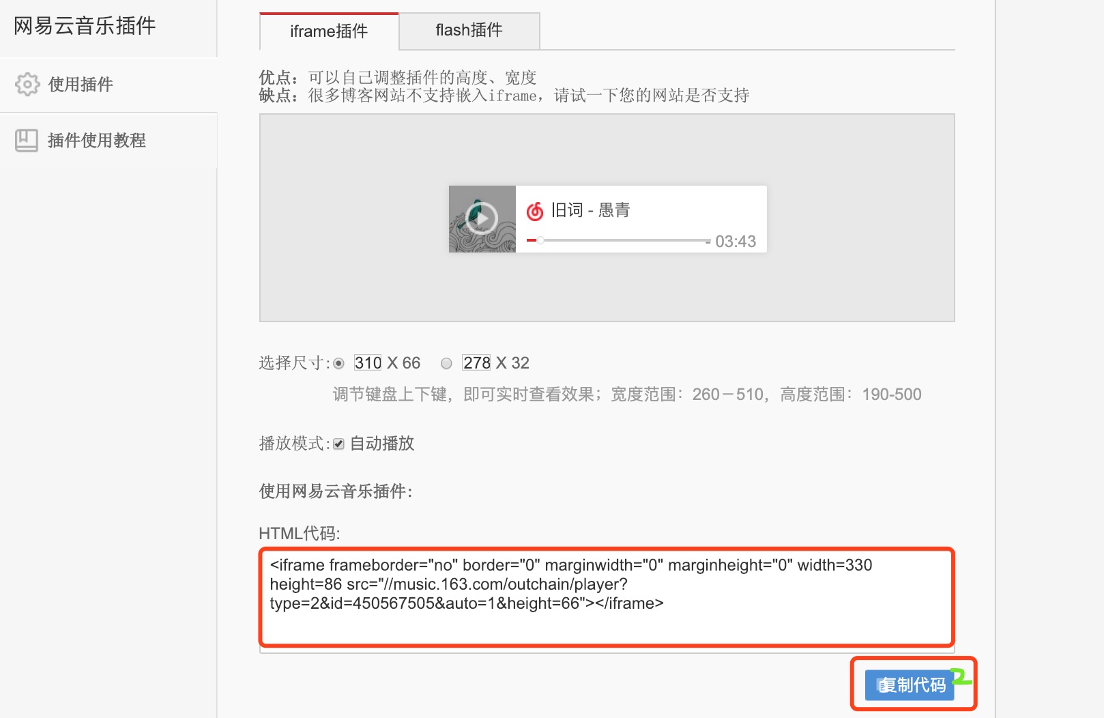Click the song title 旧词 - 愚青
This screenshot has height=718, width=1104.
(590, 210)
